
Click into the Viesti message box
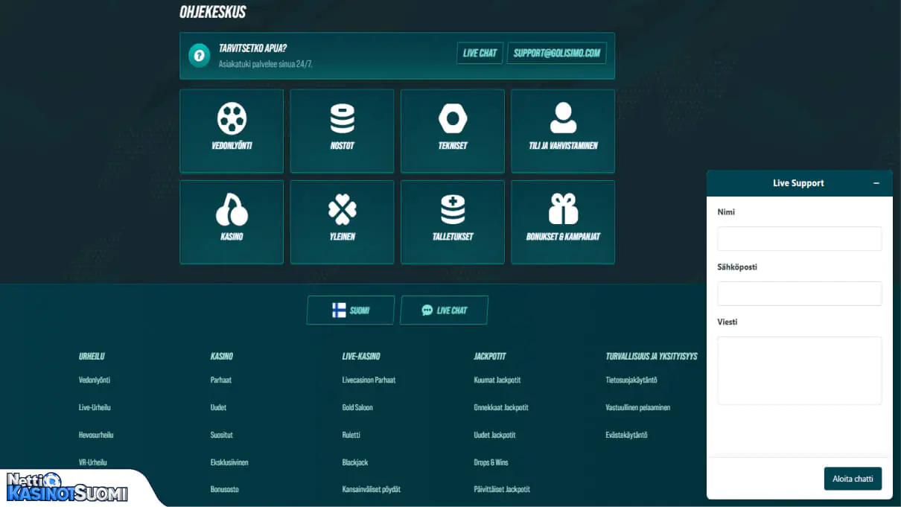799,370
